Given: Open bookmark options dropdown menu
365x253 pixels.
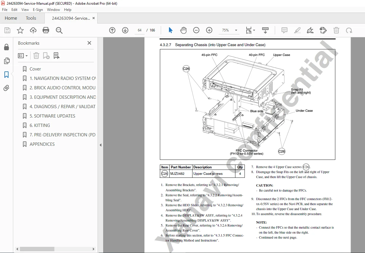Looking at the screenshot, I should (23, 56).
